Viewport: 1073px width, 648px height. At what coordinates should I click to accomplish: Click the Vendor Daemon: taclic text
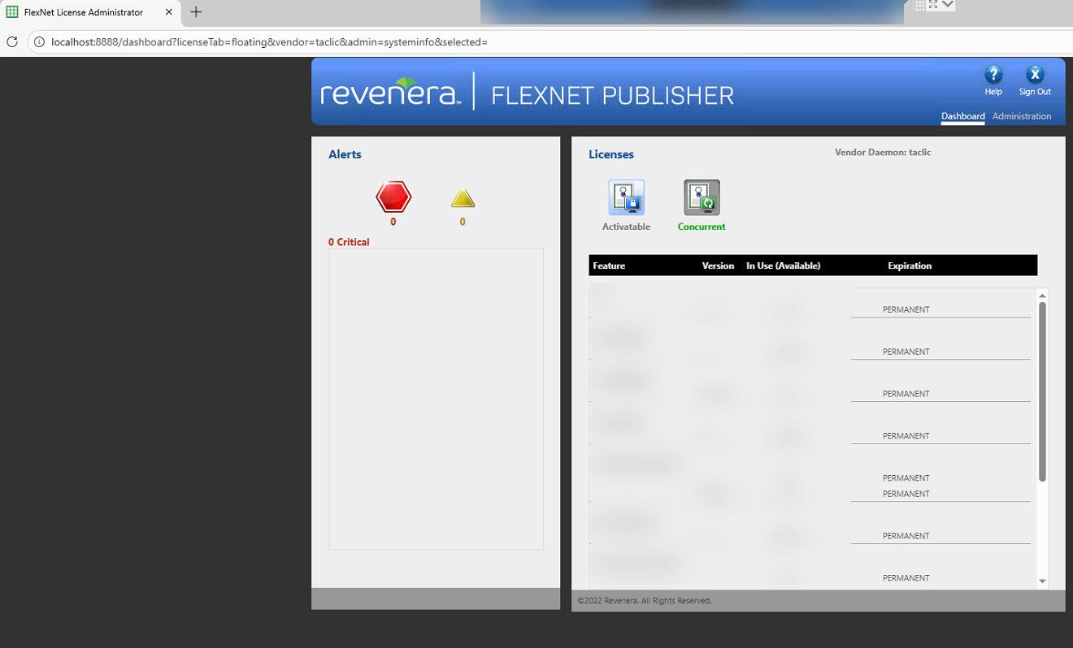[883, 152]
